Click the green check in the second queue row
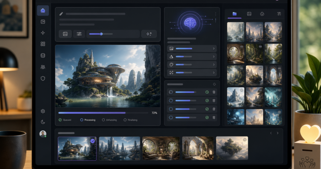Image resolution: width=321 pixels, height=169 pixels. tap(207, 101)
